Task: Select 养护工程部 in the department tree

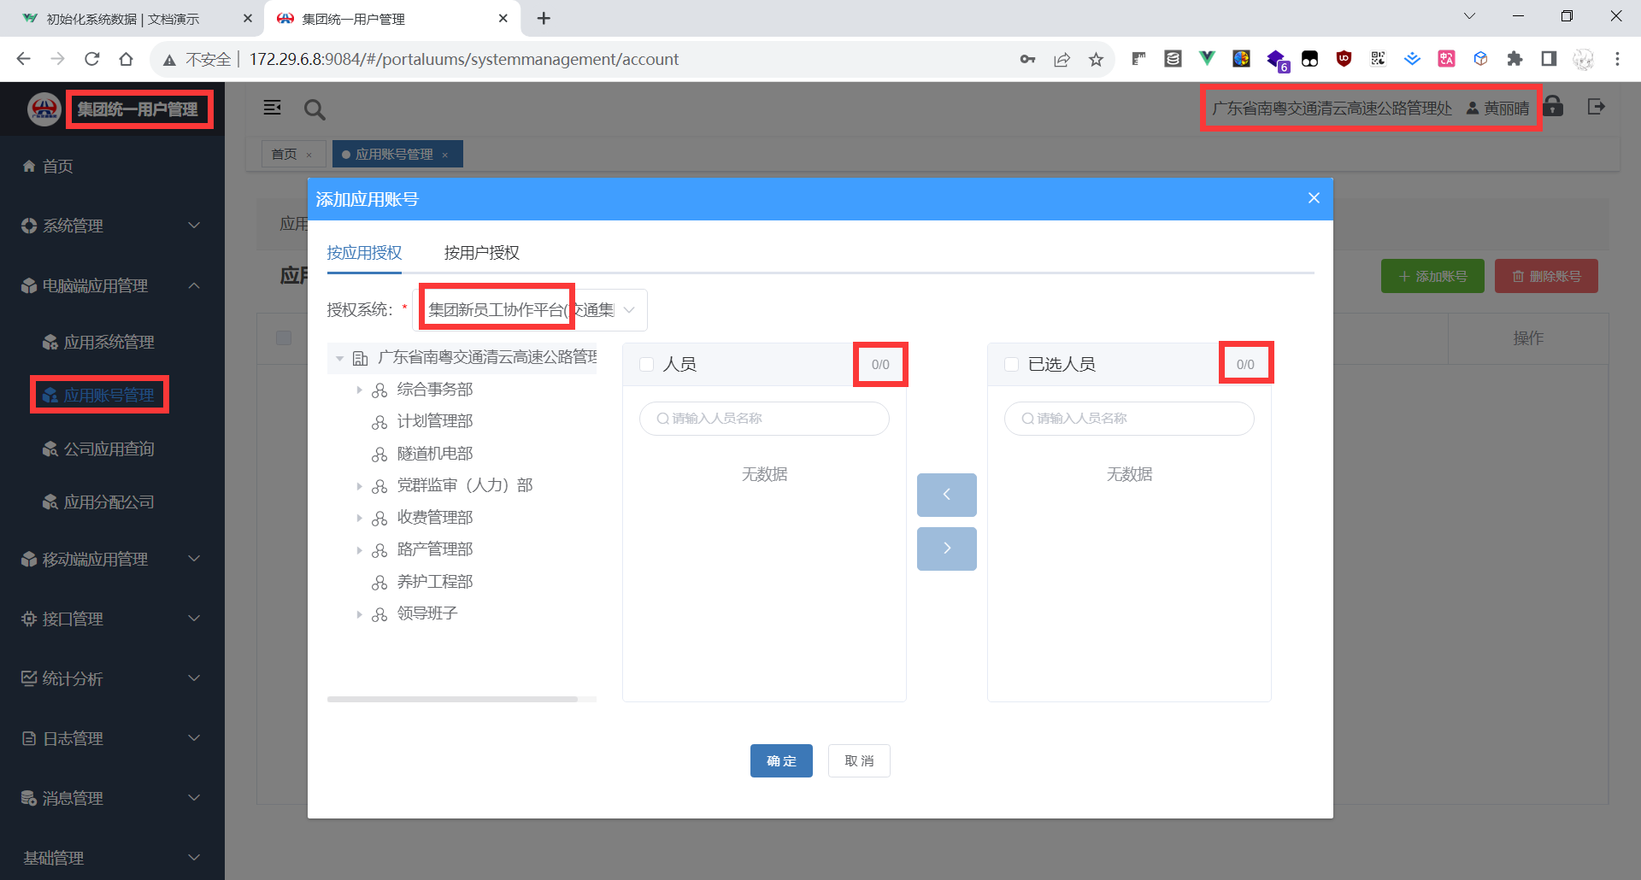Action: [434, 582]
